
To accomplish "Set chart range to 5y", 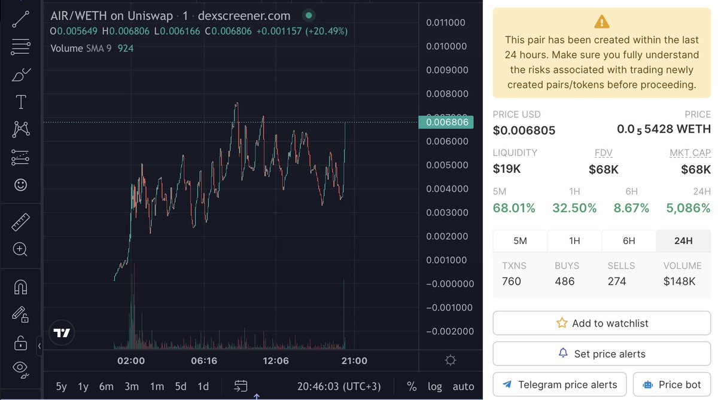I will (x=61, y=386).
